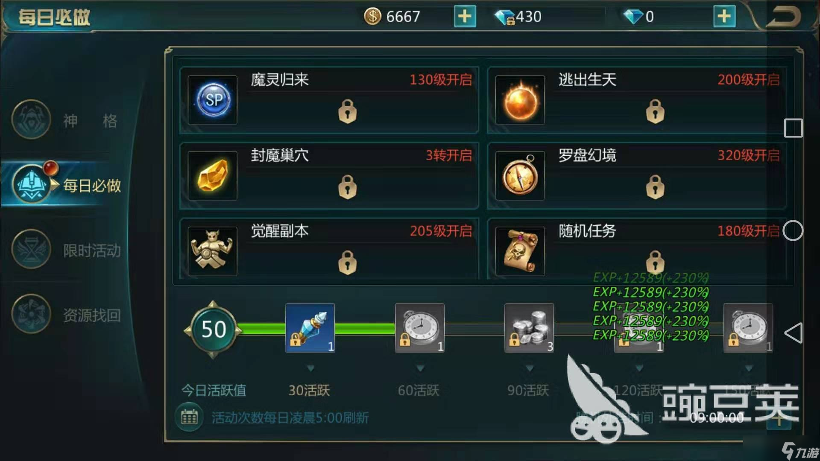Screen dimensions: 820x461
Task: Expand the arrow below 60活跃 reward
Action: (x=420, y=368)
